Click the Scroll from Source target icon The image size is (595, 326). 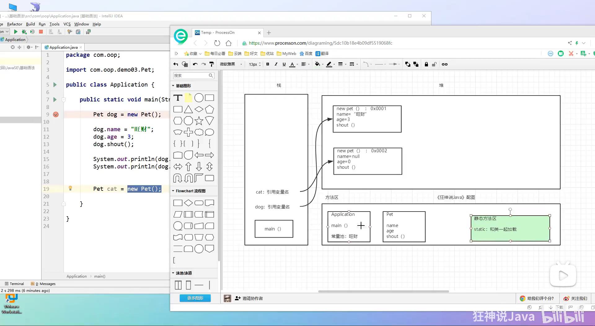13,47
